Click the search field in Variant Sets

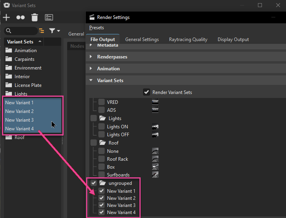click(x=21, y=31)
